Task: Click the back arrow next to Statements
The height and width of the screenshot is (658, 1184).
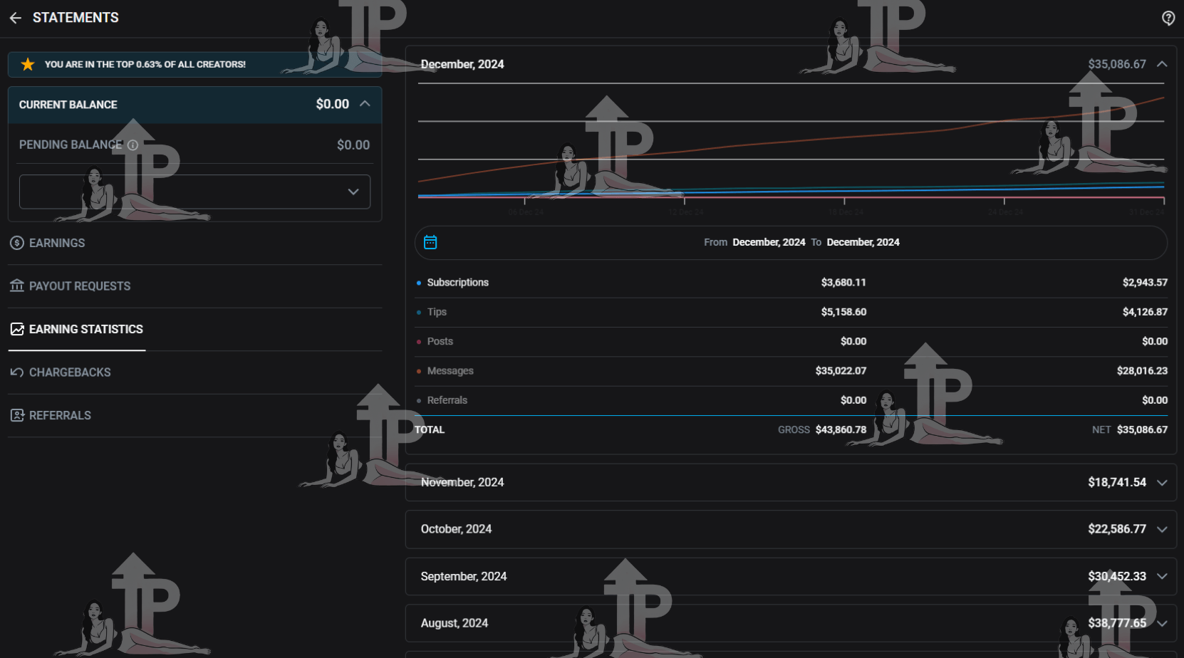Action: pos(16,18)
